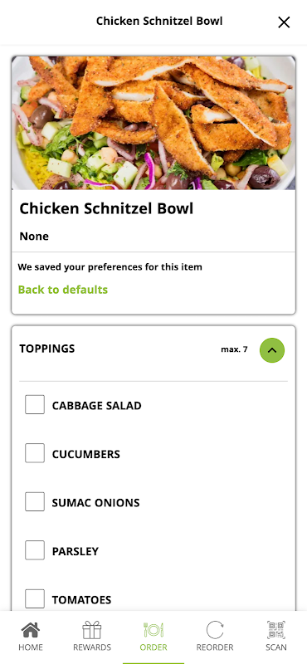Viewport: 307px width, 664px height.
Task: Tap the HOME tab label
Action: 31,647
